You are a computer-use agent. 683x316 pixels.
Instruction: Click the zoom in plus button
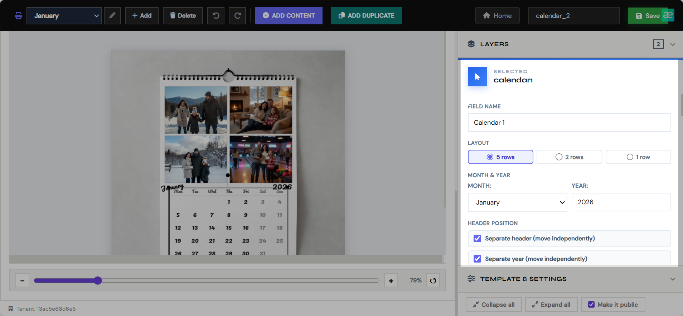point(391,281)
